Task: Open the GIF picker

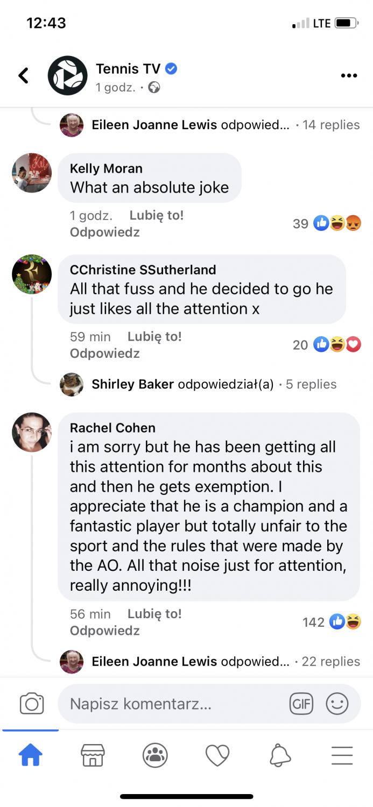Action: coord(301,704)
